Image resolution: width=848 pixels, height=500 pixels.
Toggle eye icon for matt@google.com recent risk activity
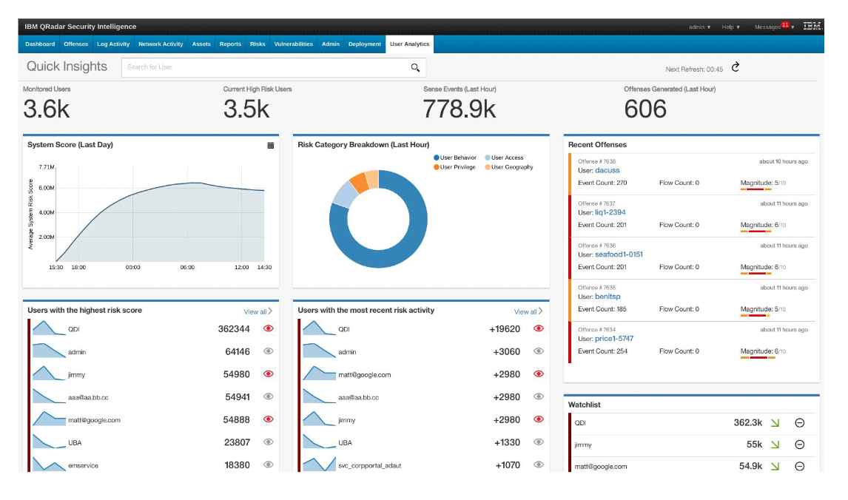point(539,375)
